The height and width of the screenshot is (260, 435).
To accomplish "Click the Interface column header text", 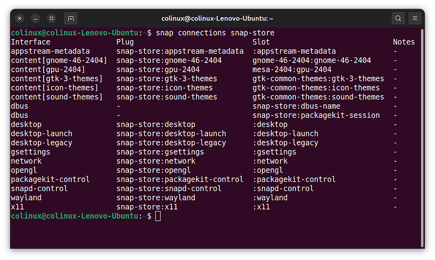I will (x=30, y=42).
